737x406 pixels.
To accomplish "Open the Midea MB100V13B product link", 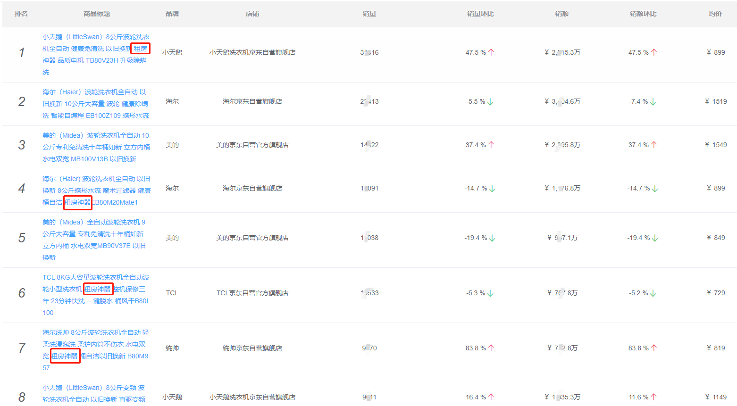I will coord(96,147).
